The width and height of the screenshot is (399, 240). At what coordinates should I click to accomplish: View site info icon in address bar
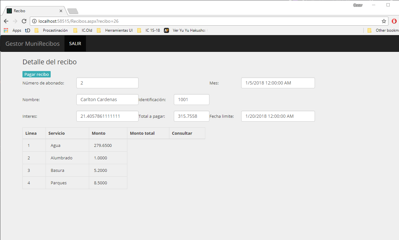tap(34, 21)
